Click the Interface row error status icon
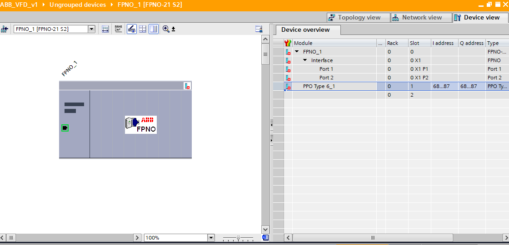 click(288, 61)
